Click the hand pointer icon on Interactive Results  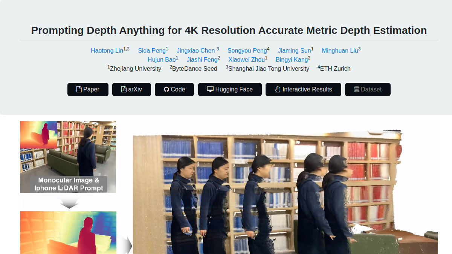(278, 90)
